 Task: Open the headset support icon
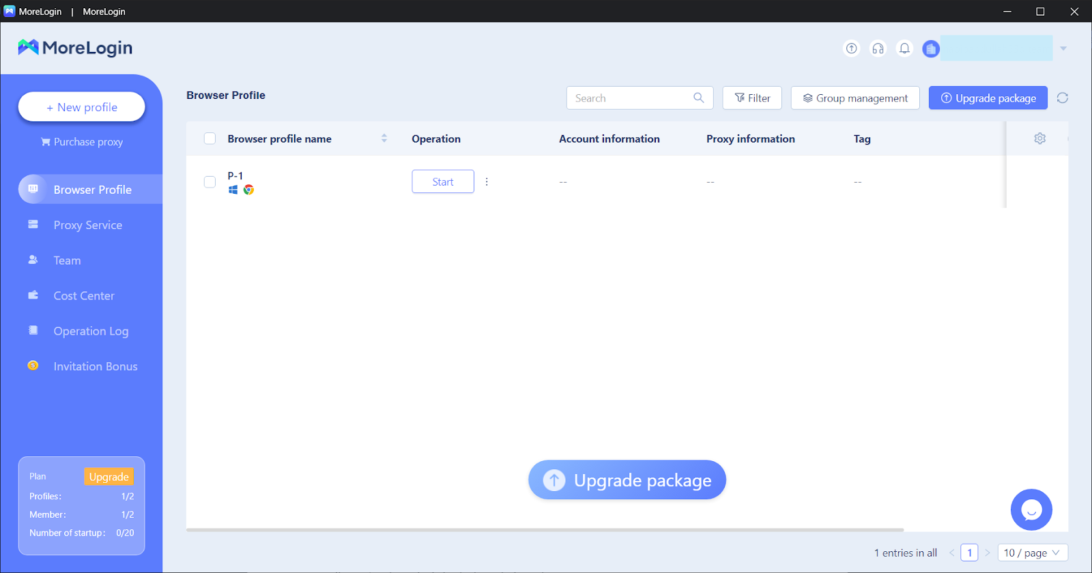point(878,48)
